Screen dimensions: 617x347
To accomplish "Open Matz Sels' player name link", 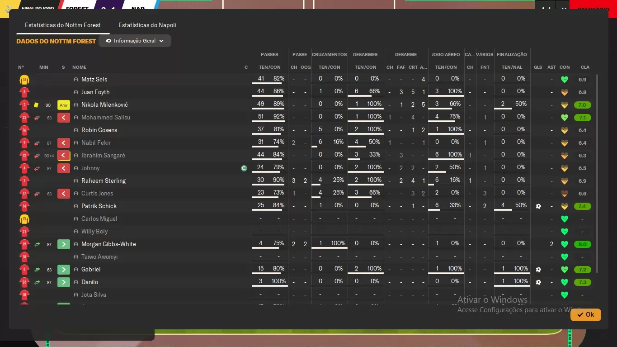I will (x=94, y=80).
